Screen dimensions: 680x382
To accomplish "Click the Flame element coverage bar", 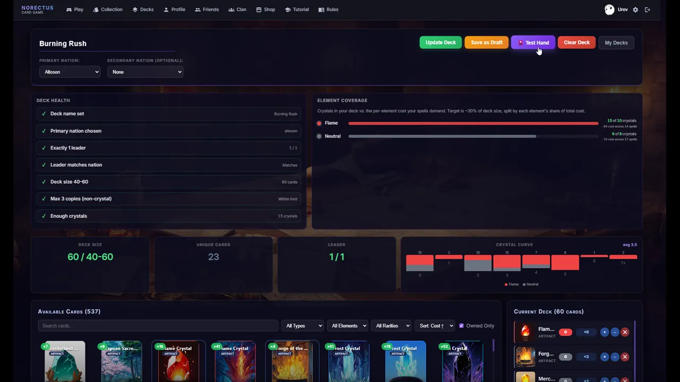I will click(473, 123).
